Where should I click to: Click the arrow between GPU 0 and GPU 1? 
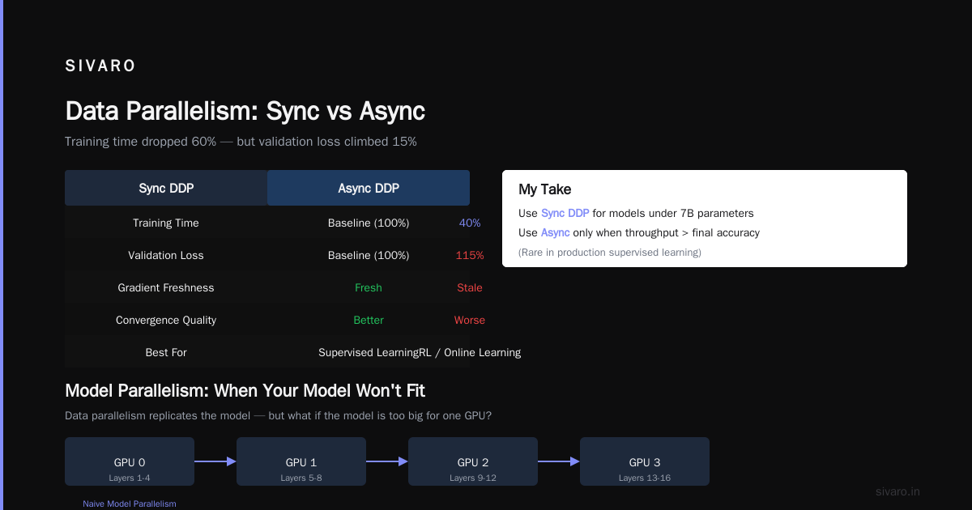coord(215,461)
